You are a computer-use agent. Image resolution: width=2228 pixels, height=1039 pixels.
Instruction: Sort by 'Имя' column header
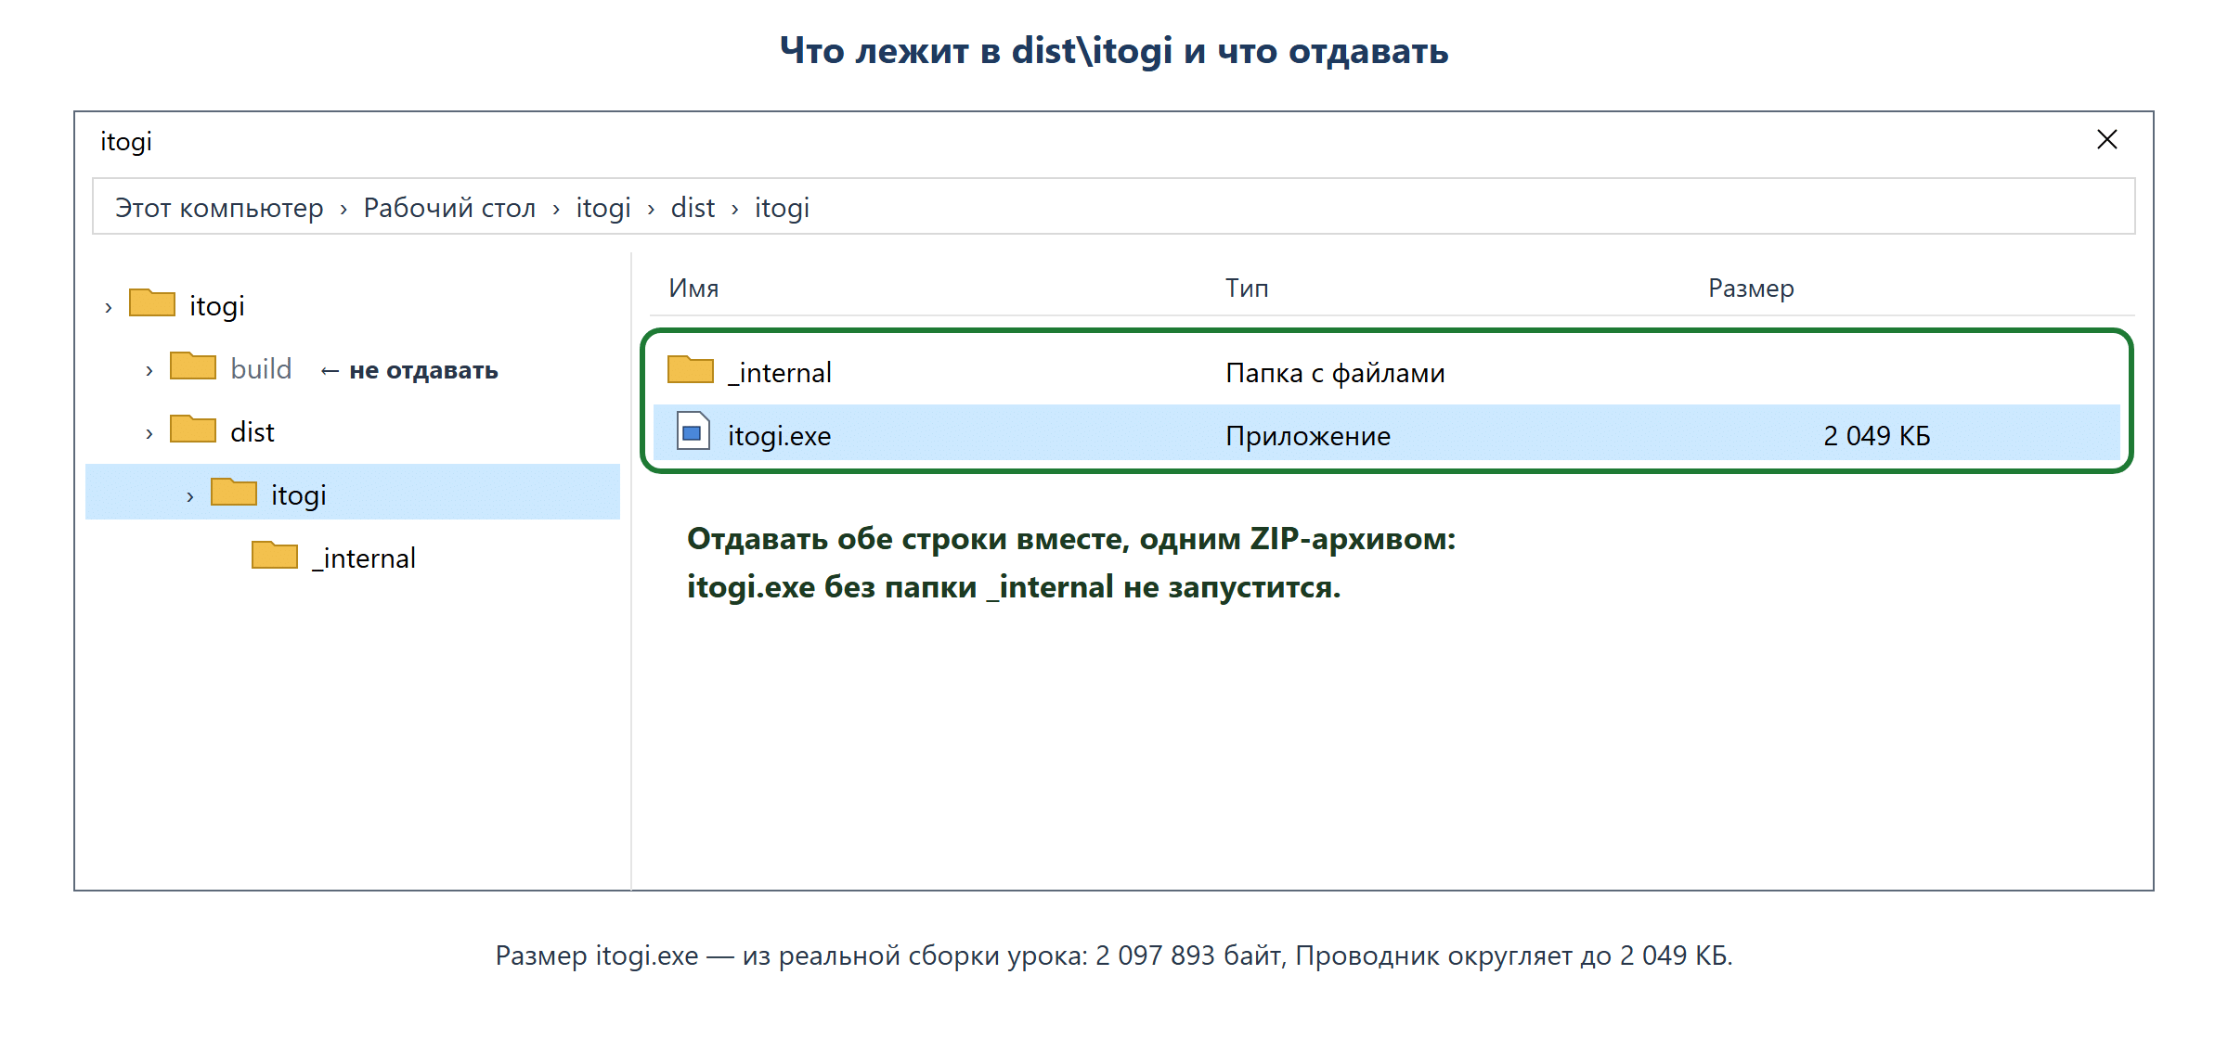693,288
